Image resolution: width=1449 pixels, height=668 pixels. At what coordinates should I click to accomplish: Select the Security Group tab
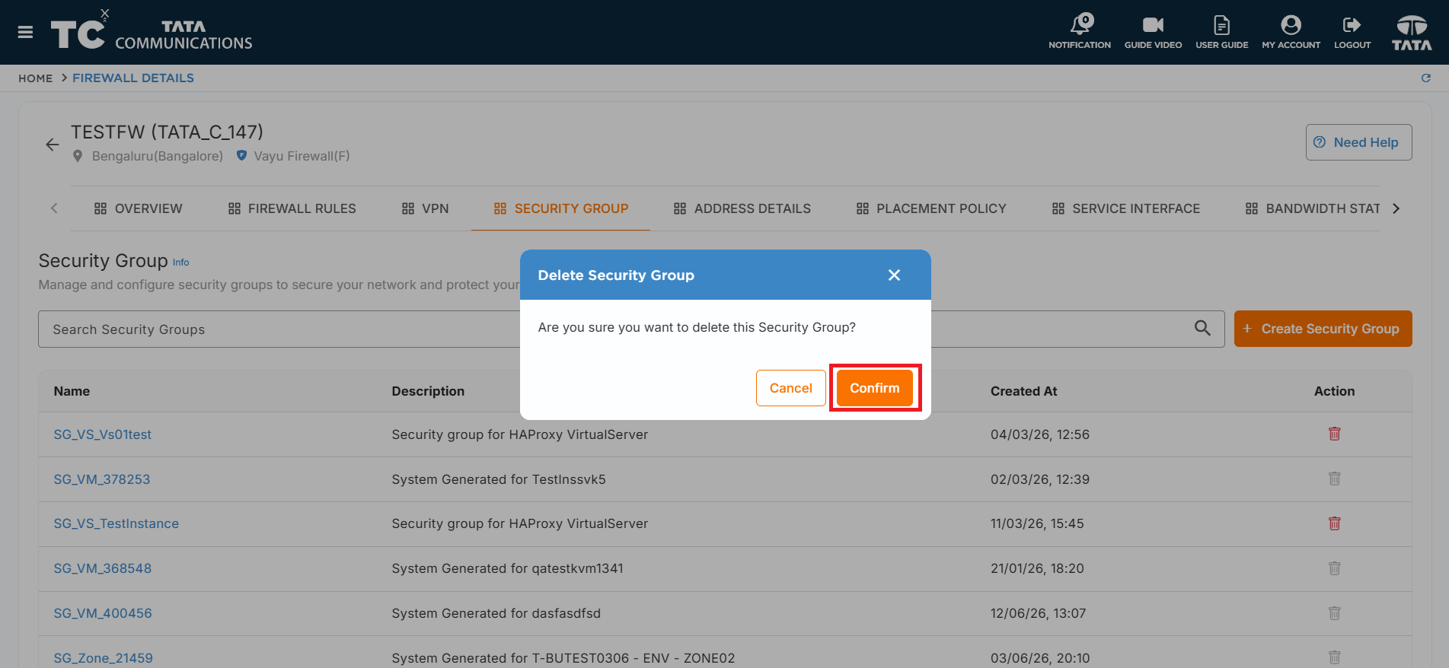[560, 208]
